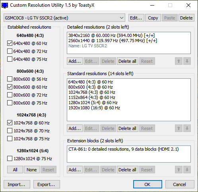
Task: Reset standard resolutions
Action: [147, 128]
